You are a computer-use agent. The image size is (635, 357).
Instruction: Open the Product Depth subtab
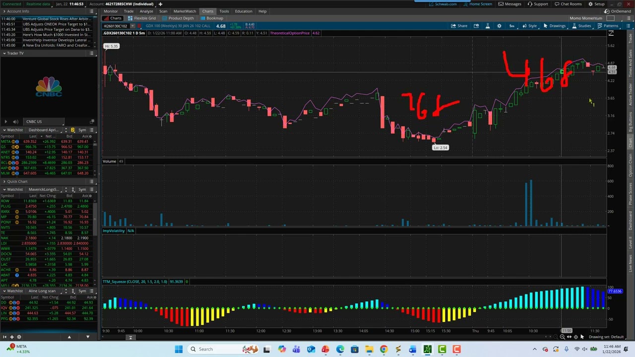[x=178, y=18]
